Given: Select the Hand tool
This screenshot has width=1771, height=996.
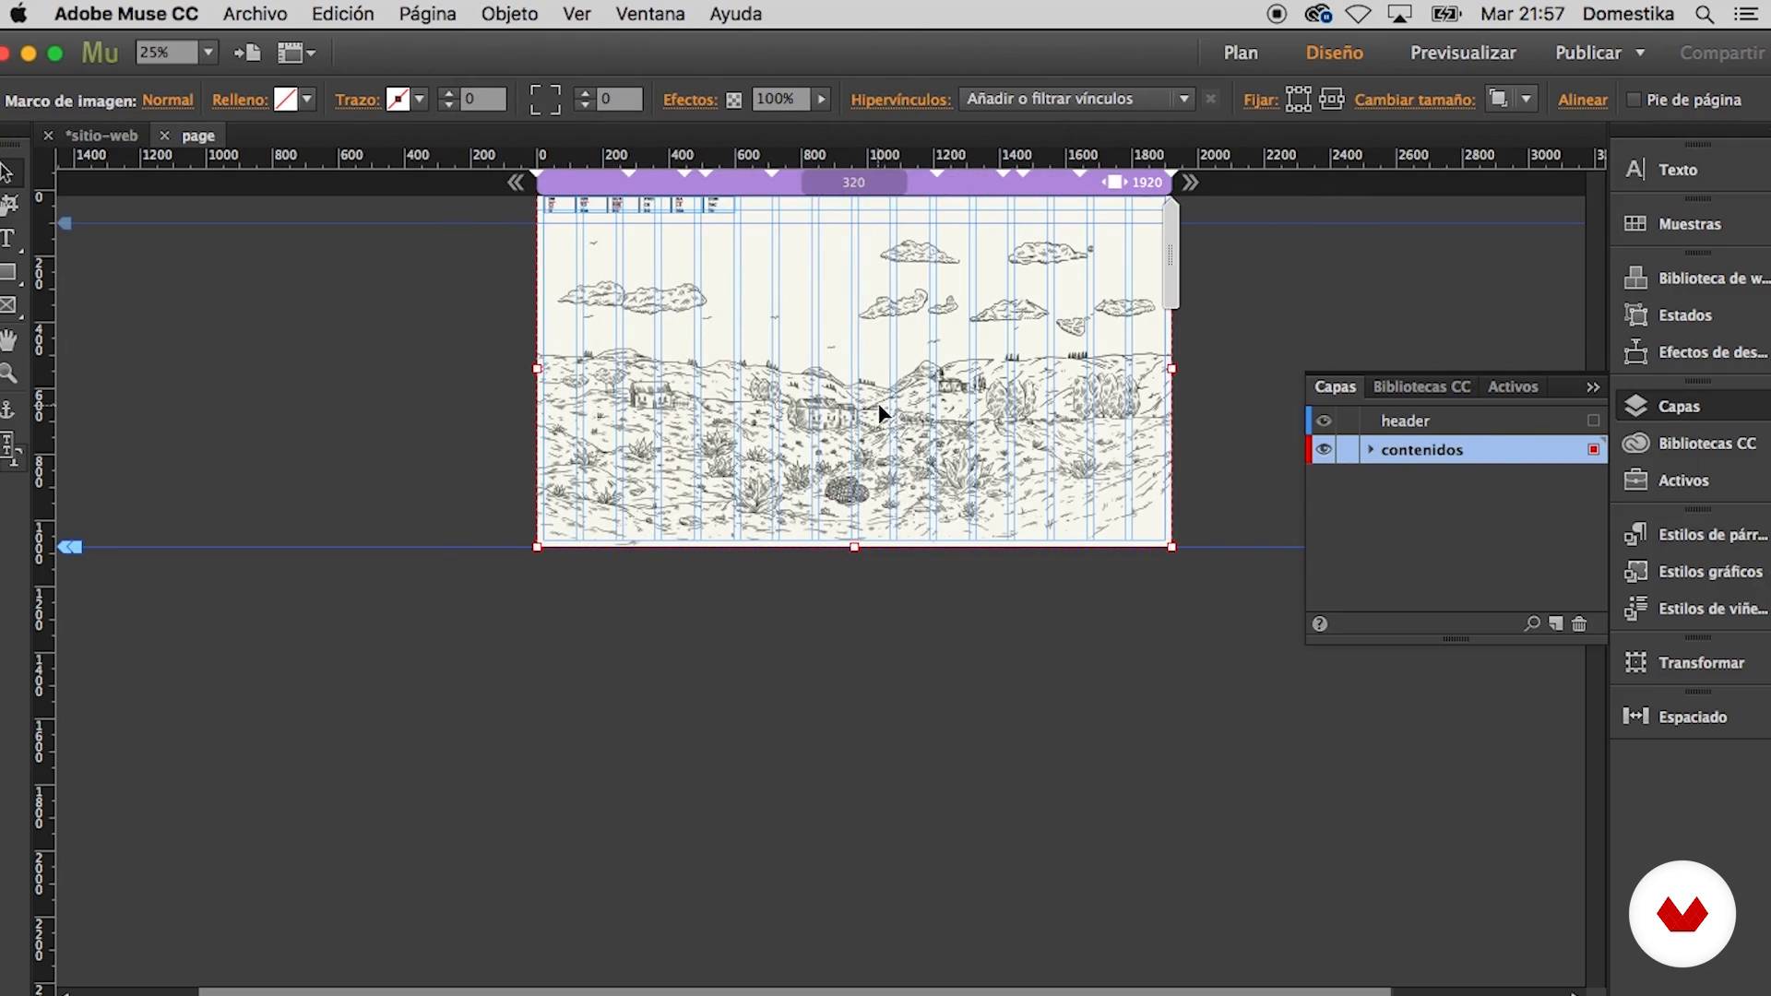Looking at the screenshot, I should click(x=9, y=339).
